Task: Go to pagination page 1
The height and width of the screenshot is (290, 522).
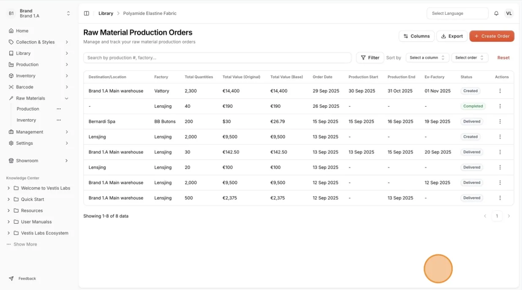Action: (x=497, y=216)
